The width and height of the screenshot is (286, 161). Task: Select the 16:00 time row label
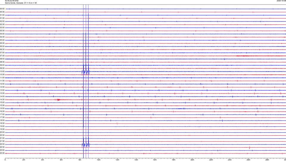coord(2,109)
